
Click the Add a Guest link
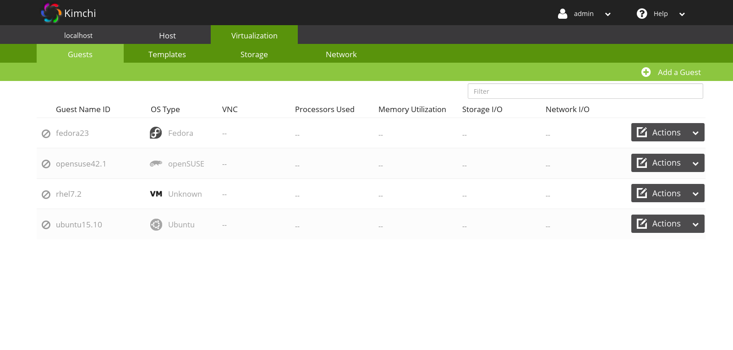(x=679, y=72)
